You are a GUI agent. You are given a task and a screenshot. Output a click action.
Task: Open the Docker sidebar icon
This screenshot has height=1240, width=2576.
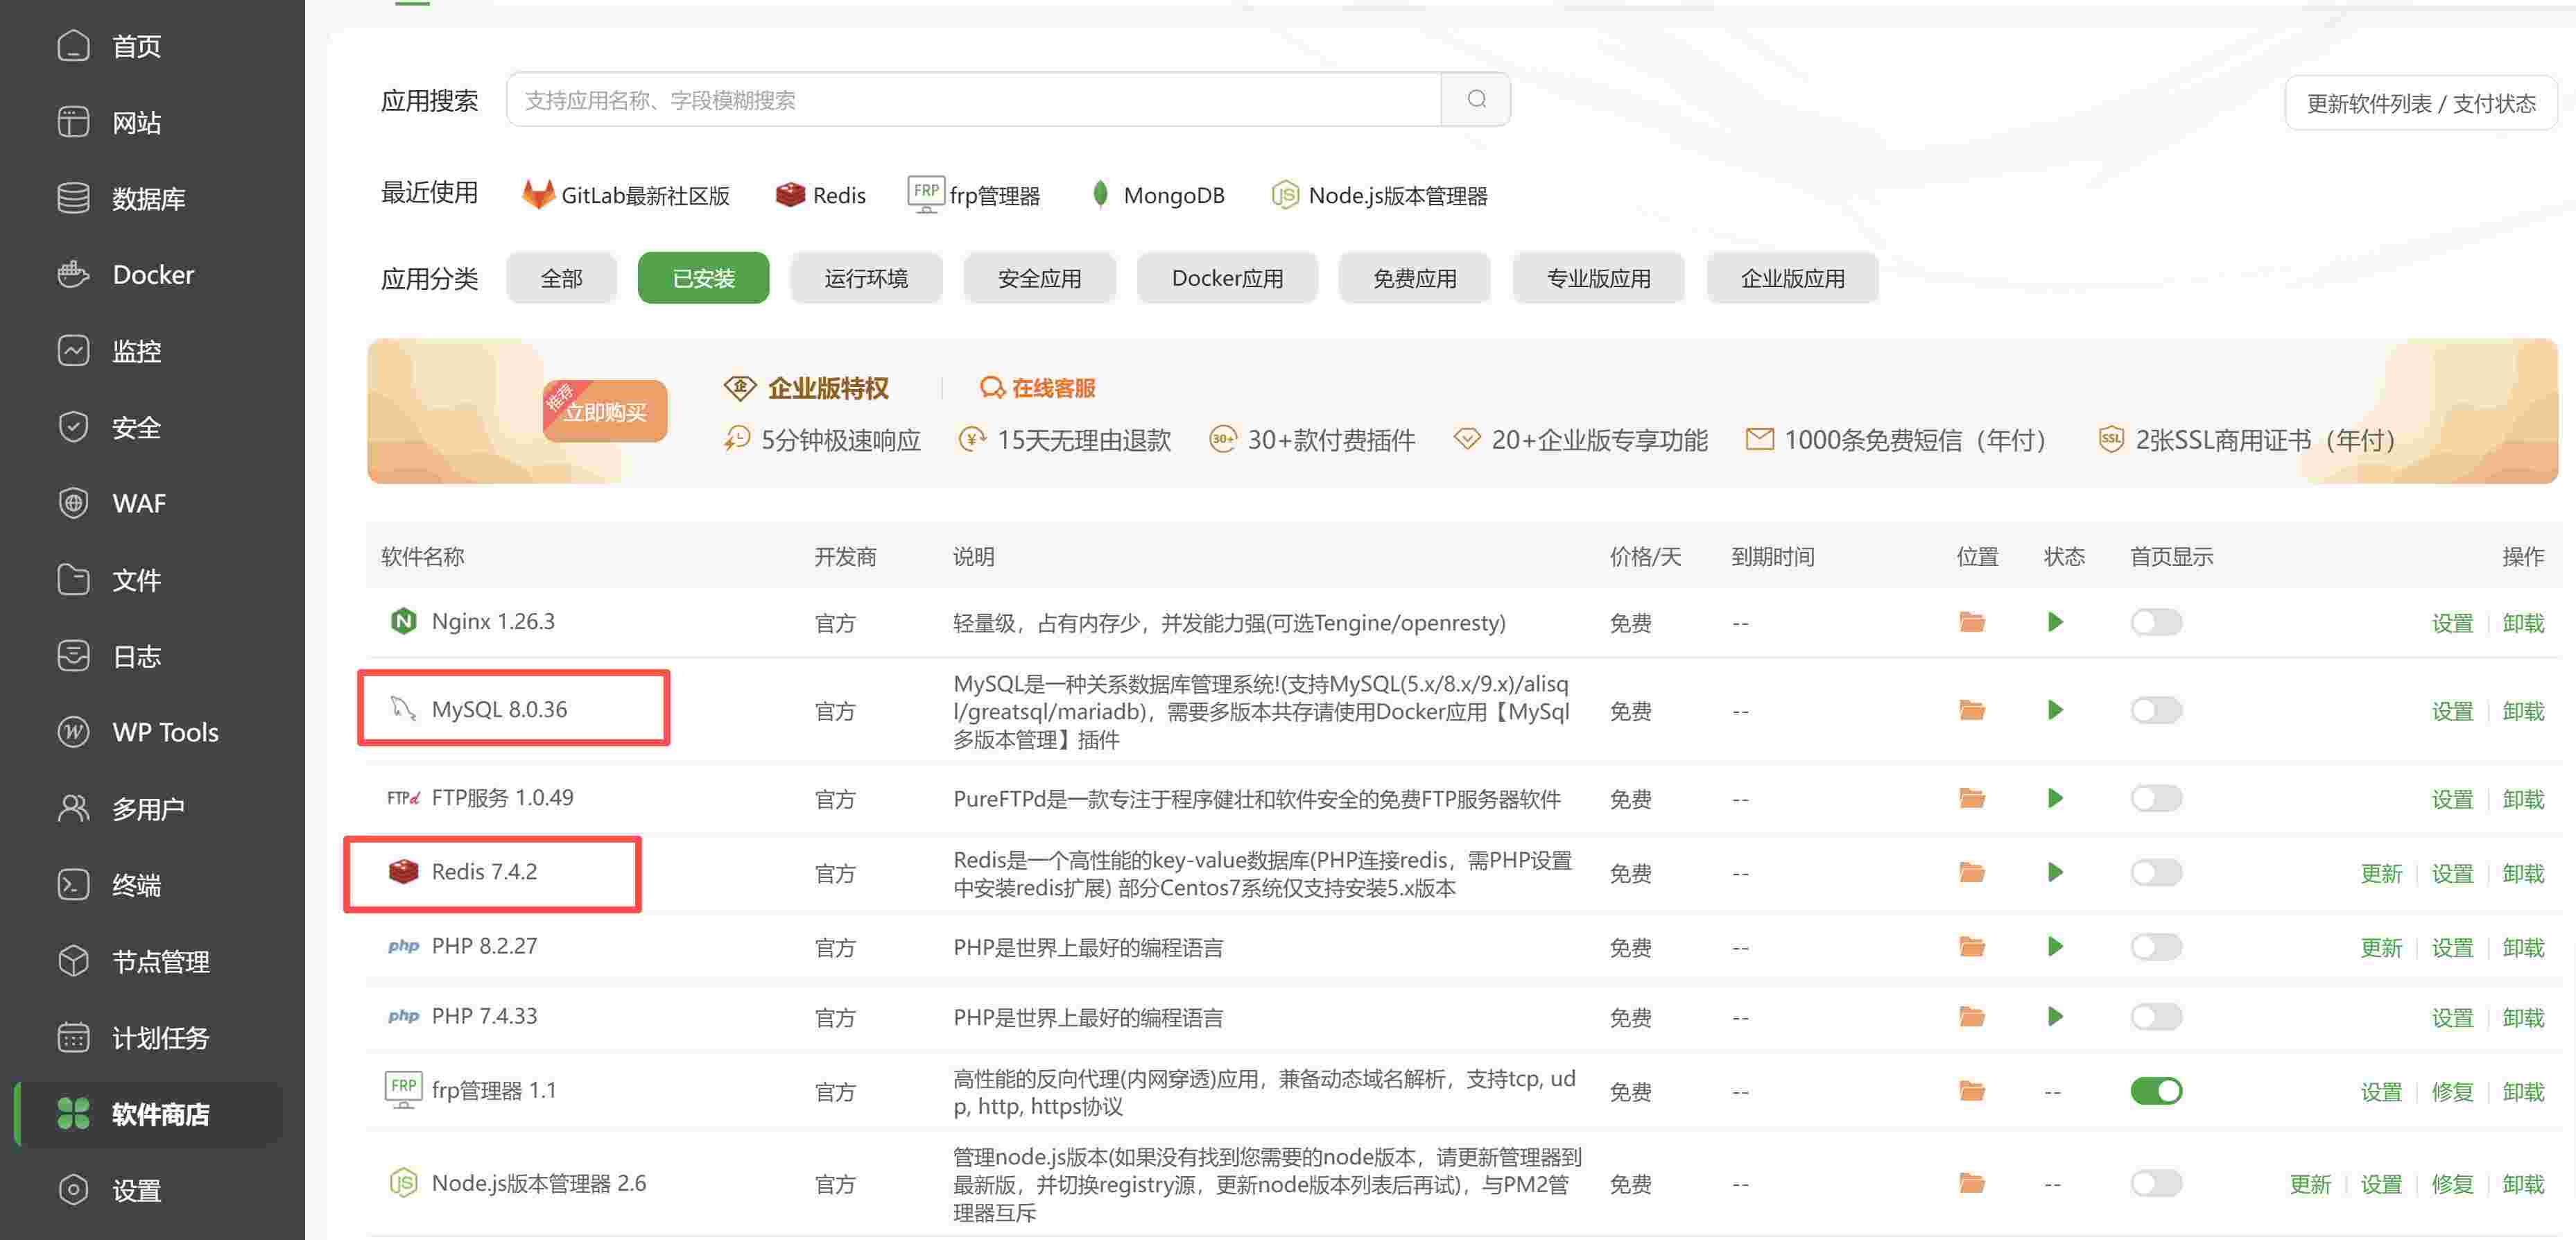pos(73,274)
